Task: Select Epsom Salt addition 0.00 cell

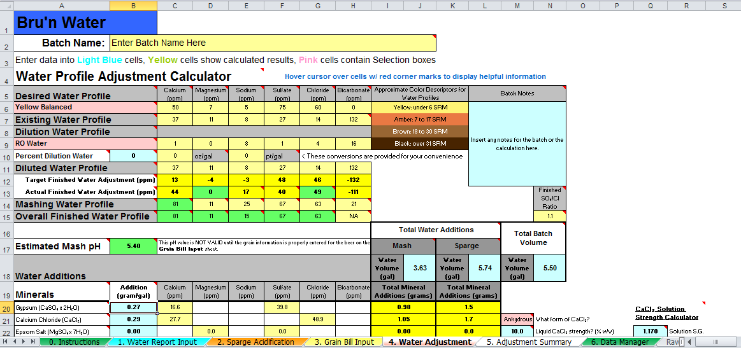Action: (133, 331)
